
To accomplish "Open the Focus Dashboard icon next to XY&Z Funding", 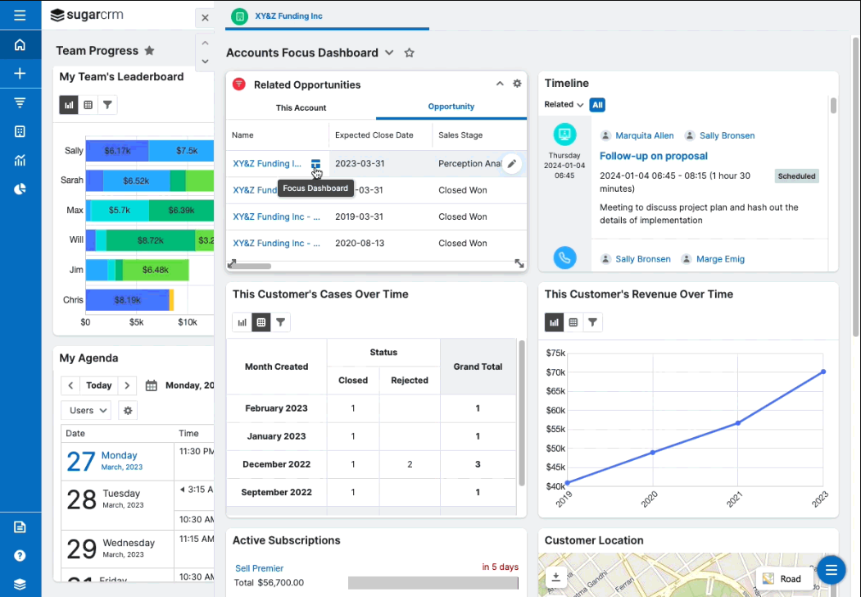I will coord(316,163).
